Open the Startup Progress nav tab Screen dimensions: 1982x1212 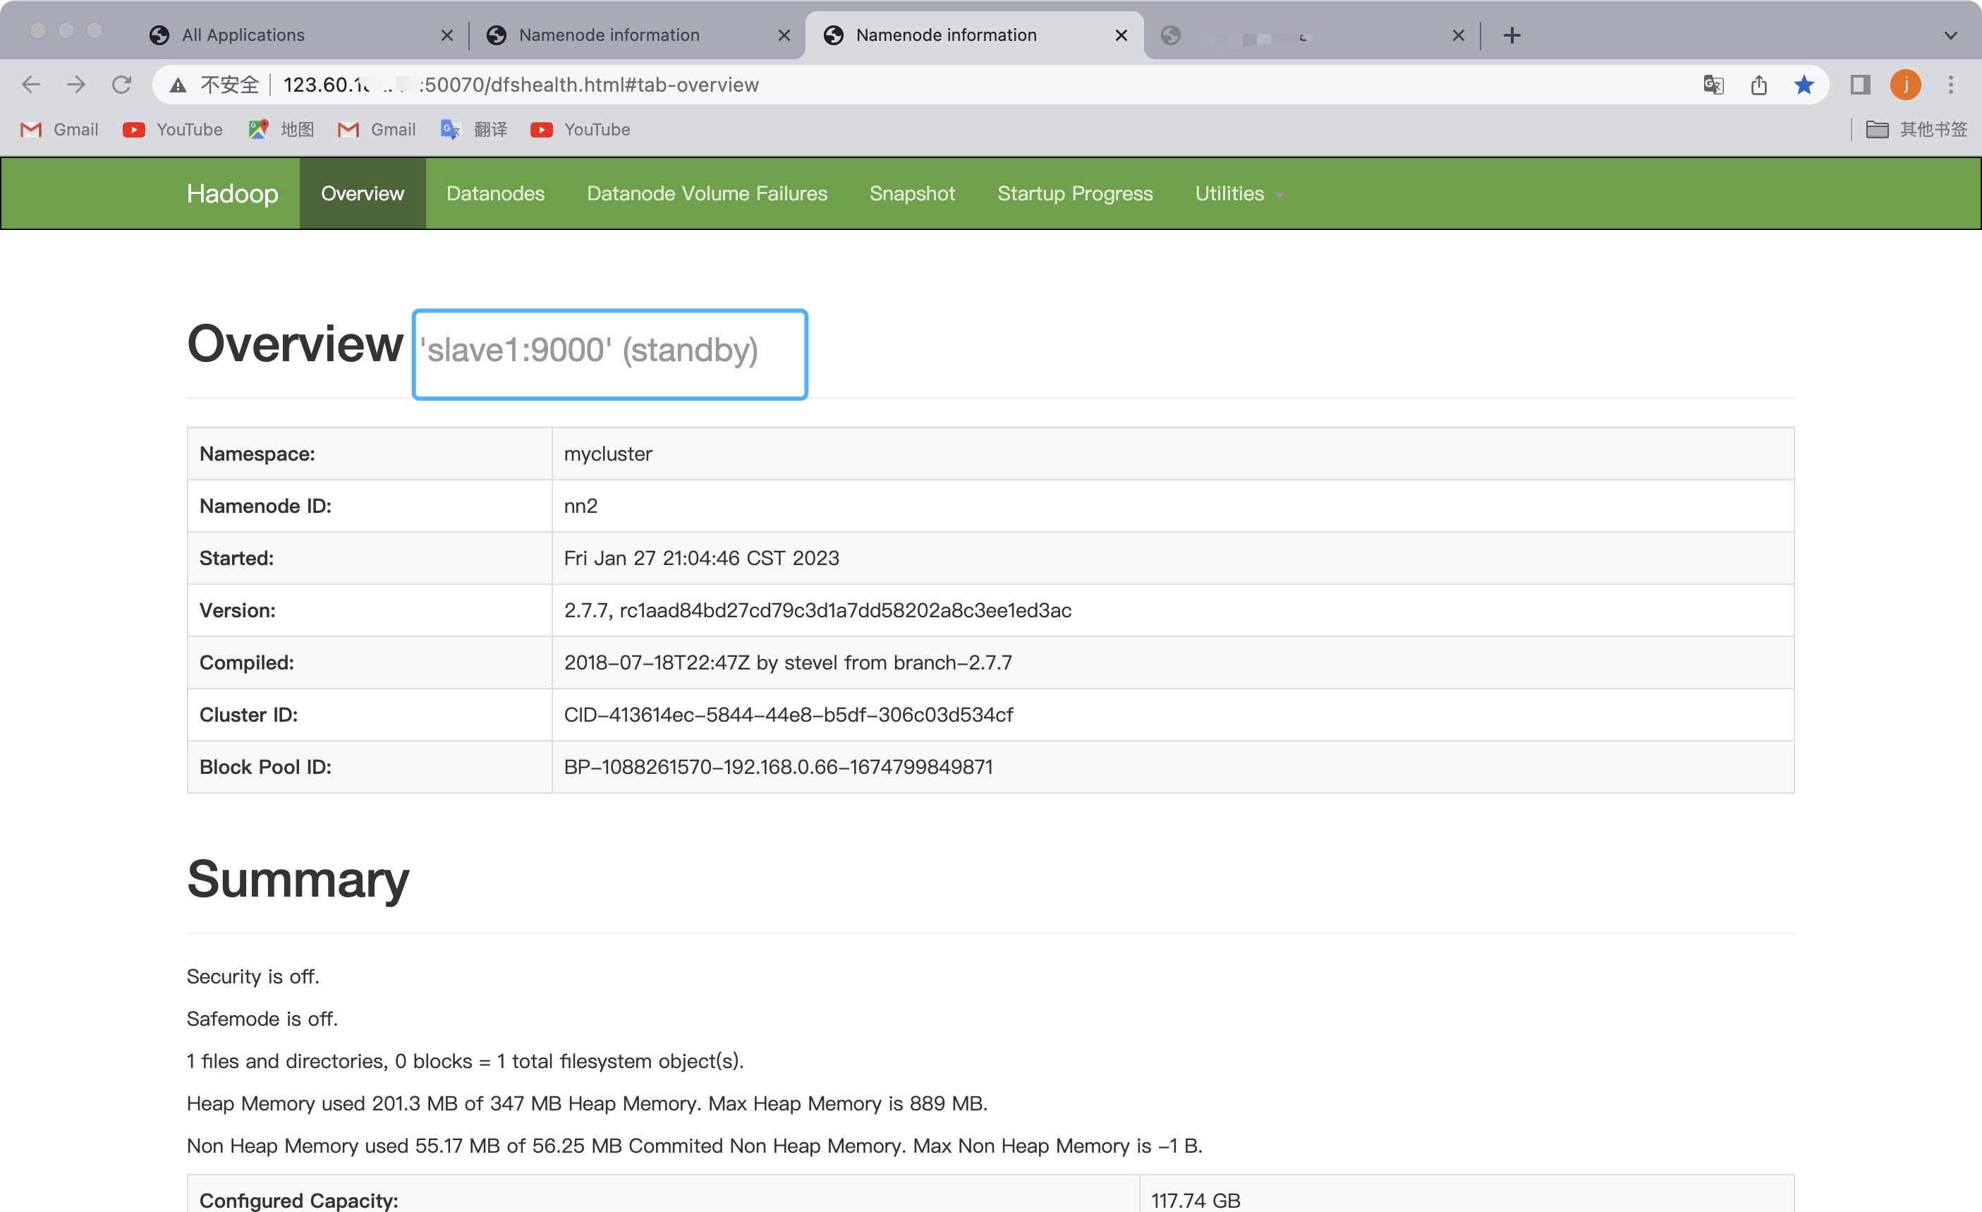coord(1076,193)
